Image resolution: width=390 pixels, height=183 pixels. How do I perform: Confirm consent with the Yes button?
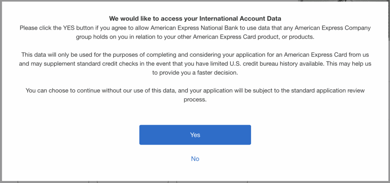[195, 135]
